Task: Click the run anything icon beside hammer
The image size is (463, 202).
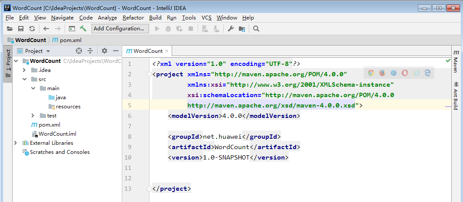Action: tap(72, 29)
